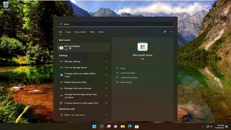This screenshot has width=231, height=130.
Task: Open 'Choose where to install apps from'
Action: click(x=84, y=103)
